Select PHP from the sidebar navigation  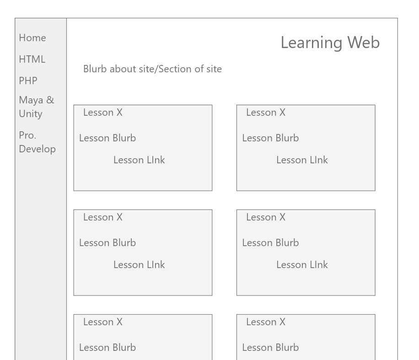tap(28, 81)
